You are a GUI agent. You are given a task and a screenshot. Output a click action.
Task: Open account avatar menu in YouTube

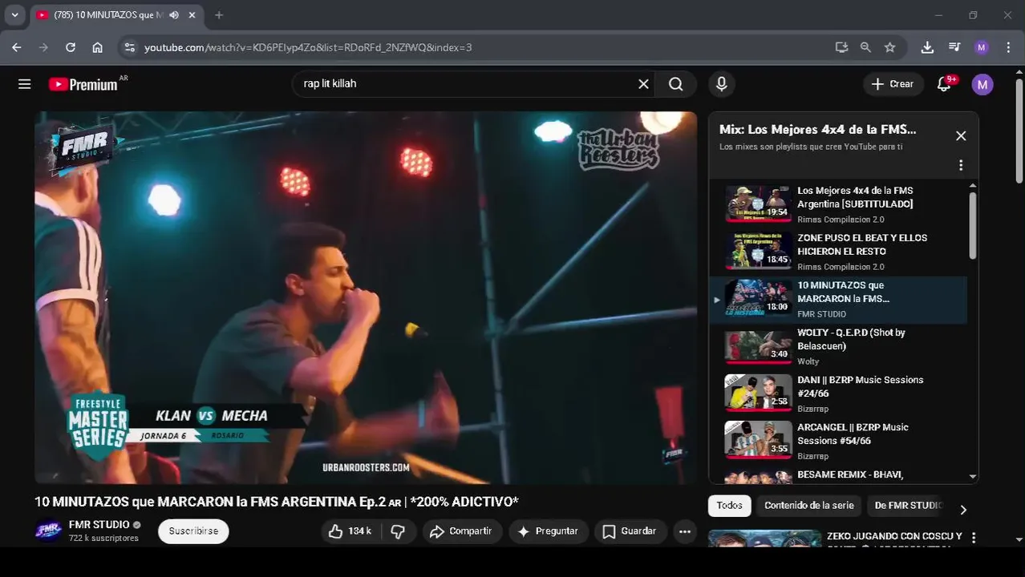coord(982,84)
